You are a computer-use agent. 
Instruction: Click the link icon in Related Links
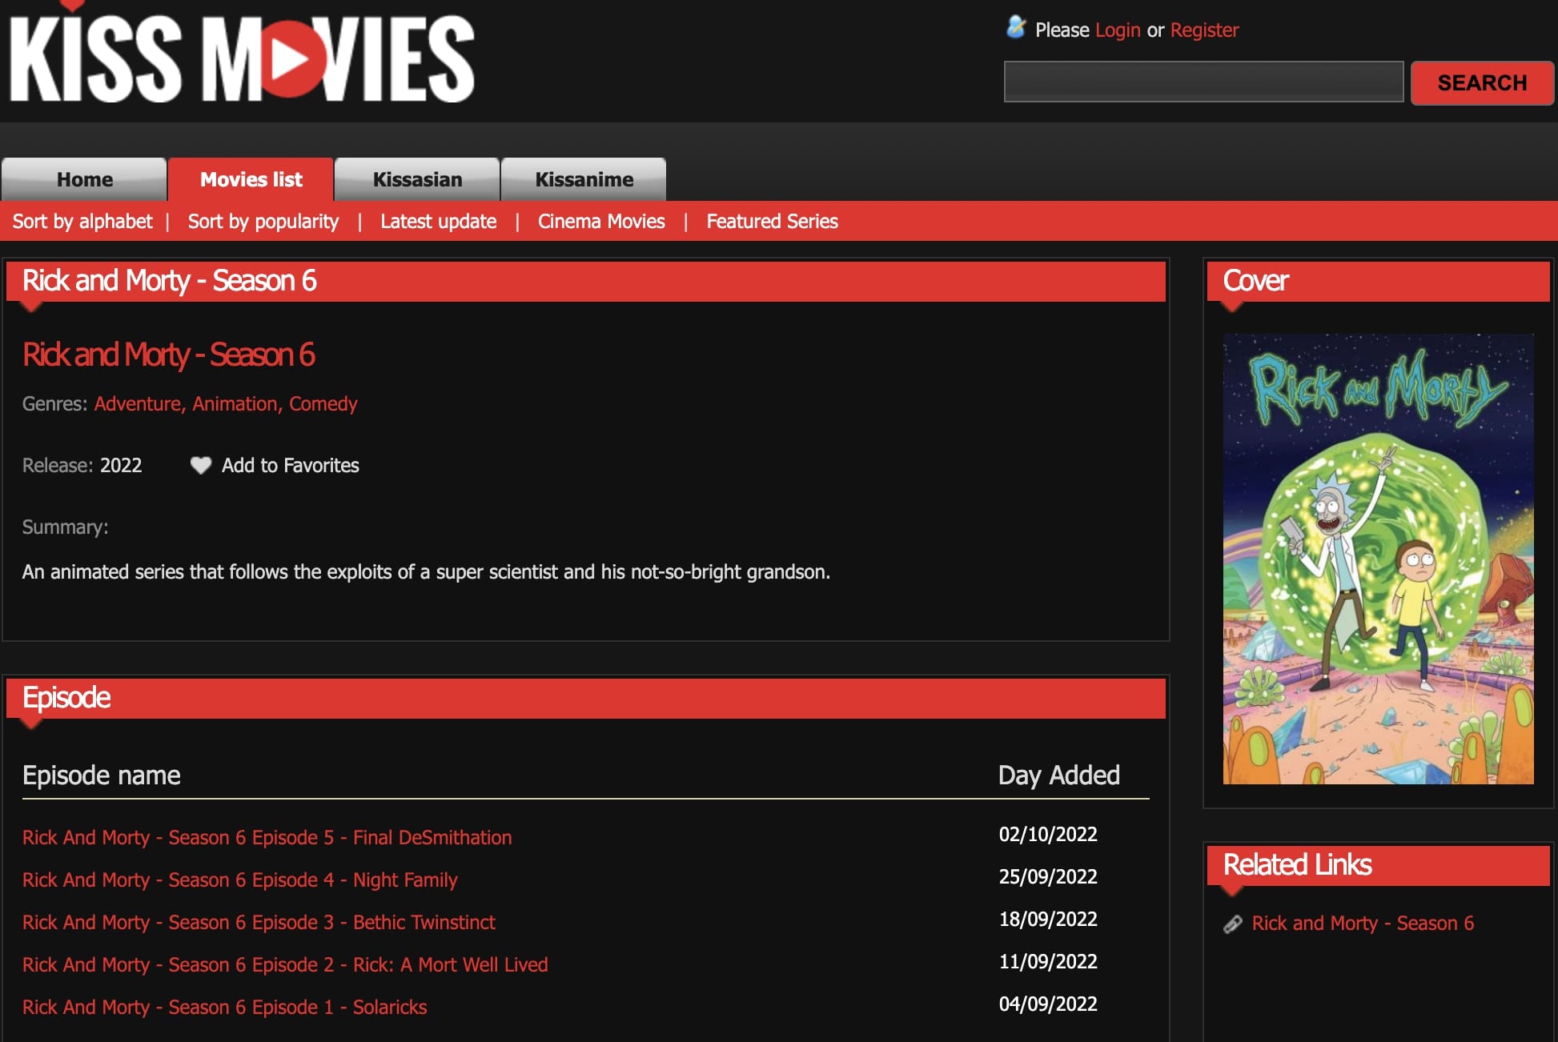tap(1233, 924)
